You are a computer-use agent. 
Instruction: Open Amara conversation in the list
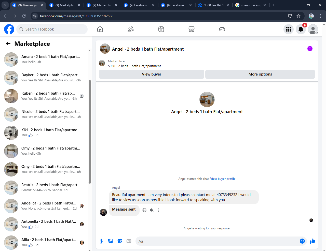tap(45, 60)
